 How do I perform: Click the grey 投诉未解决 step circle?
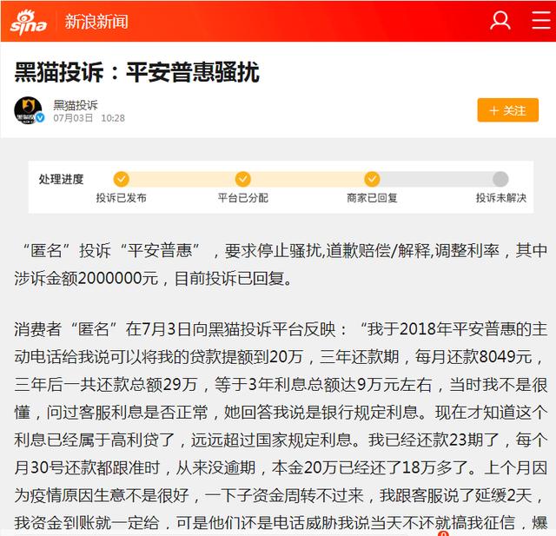click(500, 179)
